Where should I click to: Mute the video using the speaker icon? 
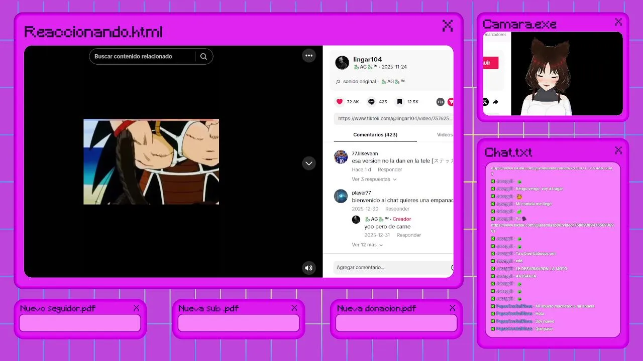[x=309, y=268]
